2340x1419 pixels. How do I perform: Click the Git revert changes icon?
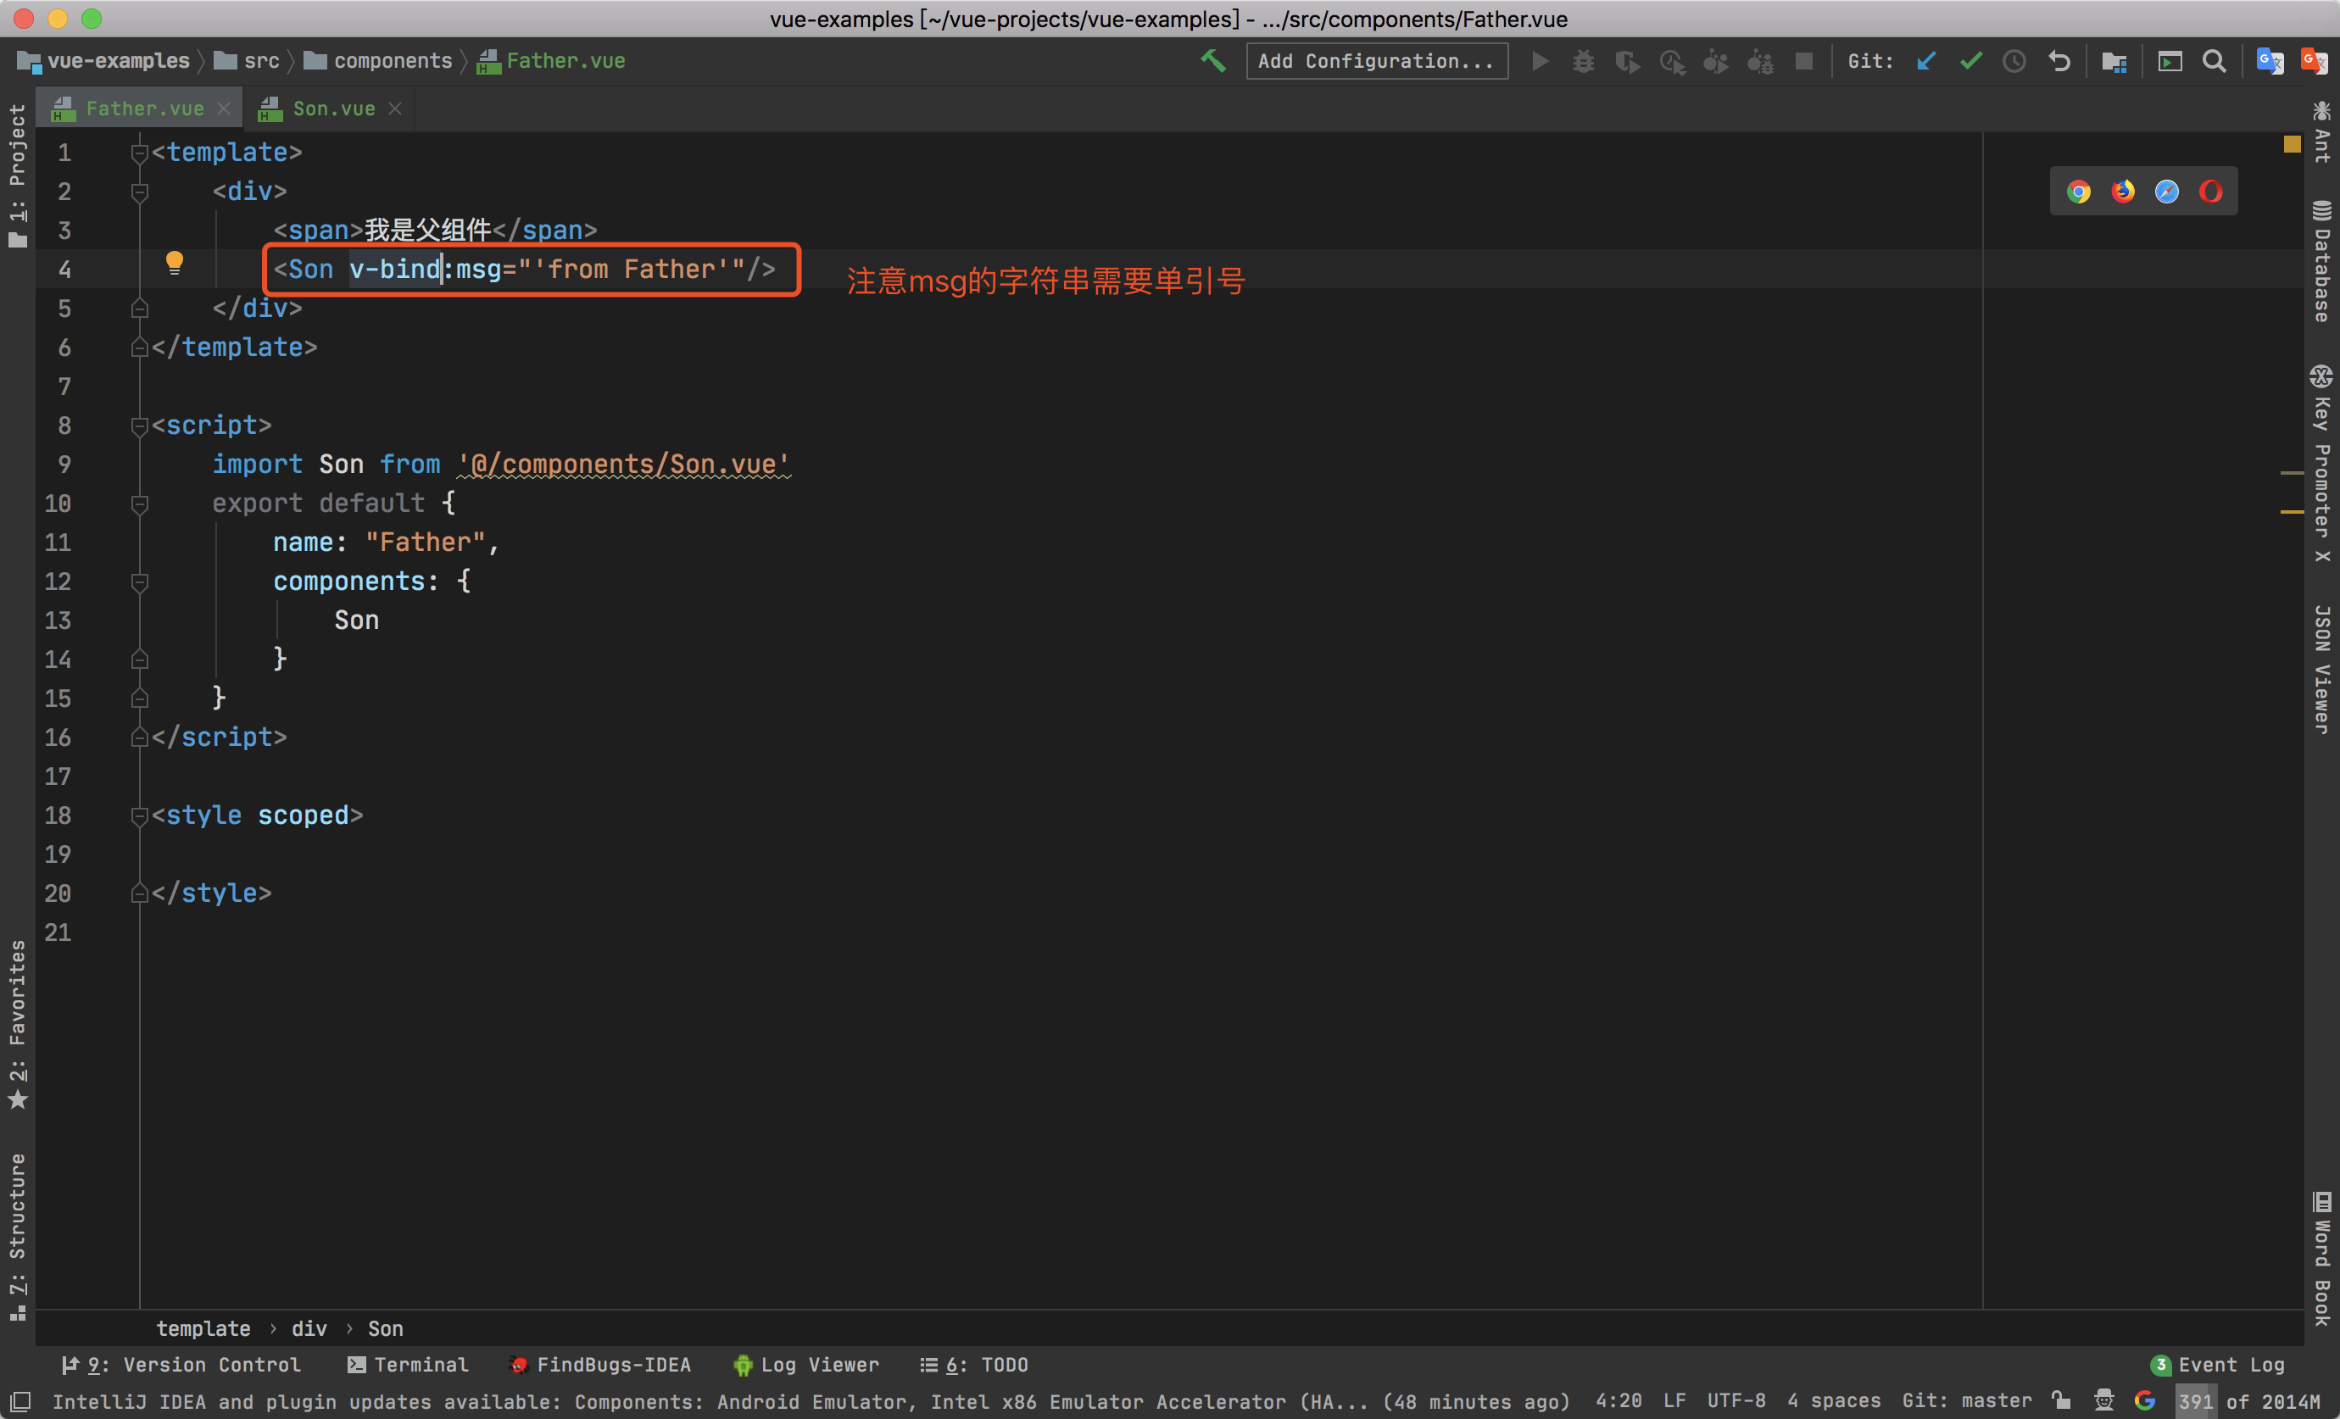(2059, 62)
